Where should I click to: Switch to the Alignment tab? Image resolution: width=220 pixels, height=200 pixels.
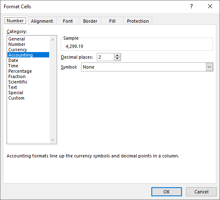[x=42, y=21]
